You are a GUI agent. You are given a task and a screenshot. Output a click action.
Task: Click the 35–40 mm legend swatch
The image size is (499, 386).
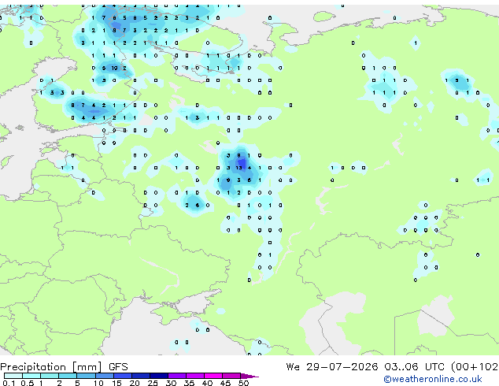pos(195,376)
